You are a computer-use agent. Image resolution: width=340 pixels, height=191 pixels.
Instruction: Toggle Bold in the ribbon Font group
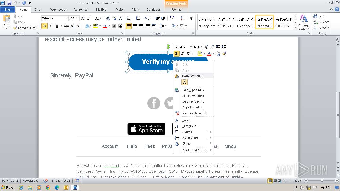point(44,26)
